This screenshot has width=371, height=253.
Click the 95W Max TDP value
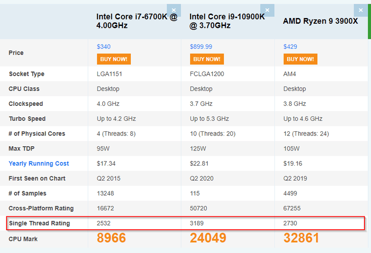pos(103,149)
